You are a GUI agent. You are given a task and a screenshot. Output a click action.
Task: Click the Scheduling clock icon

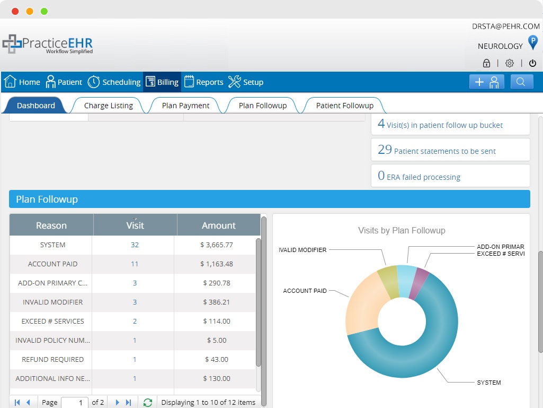pyautogui.click(x=93, y=82)
